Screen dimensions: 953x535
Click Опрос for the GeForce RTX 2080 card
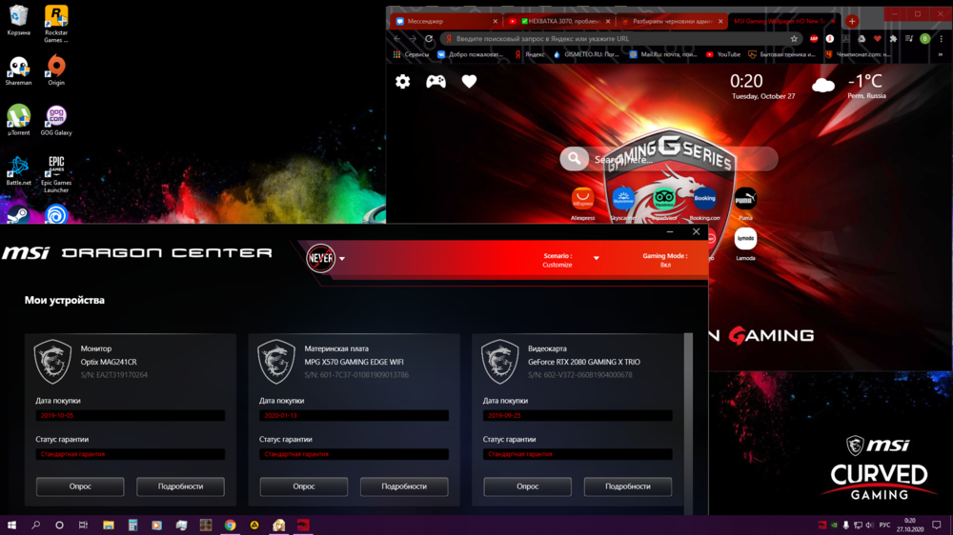coord(527,486)
